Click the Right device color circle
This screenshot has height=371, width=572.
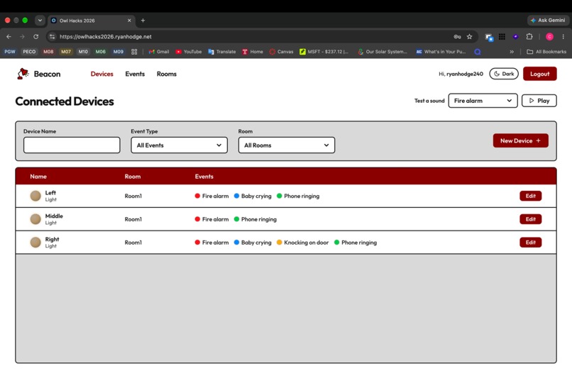click(x=35, y=242)
